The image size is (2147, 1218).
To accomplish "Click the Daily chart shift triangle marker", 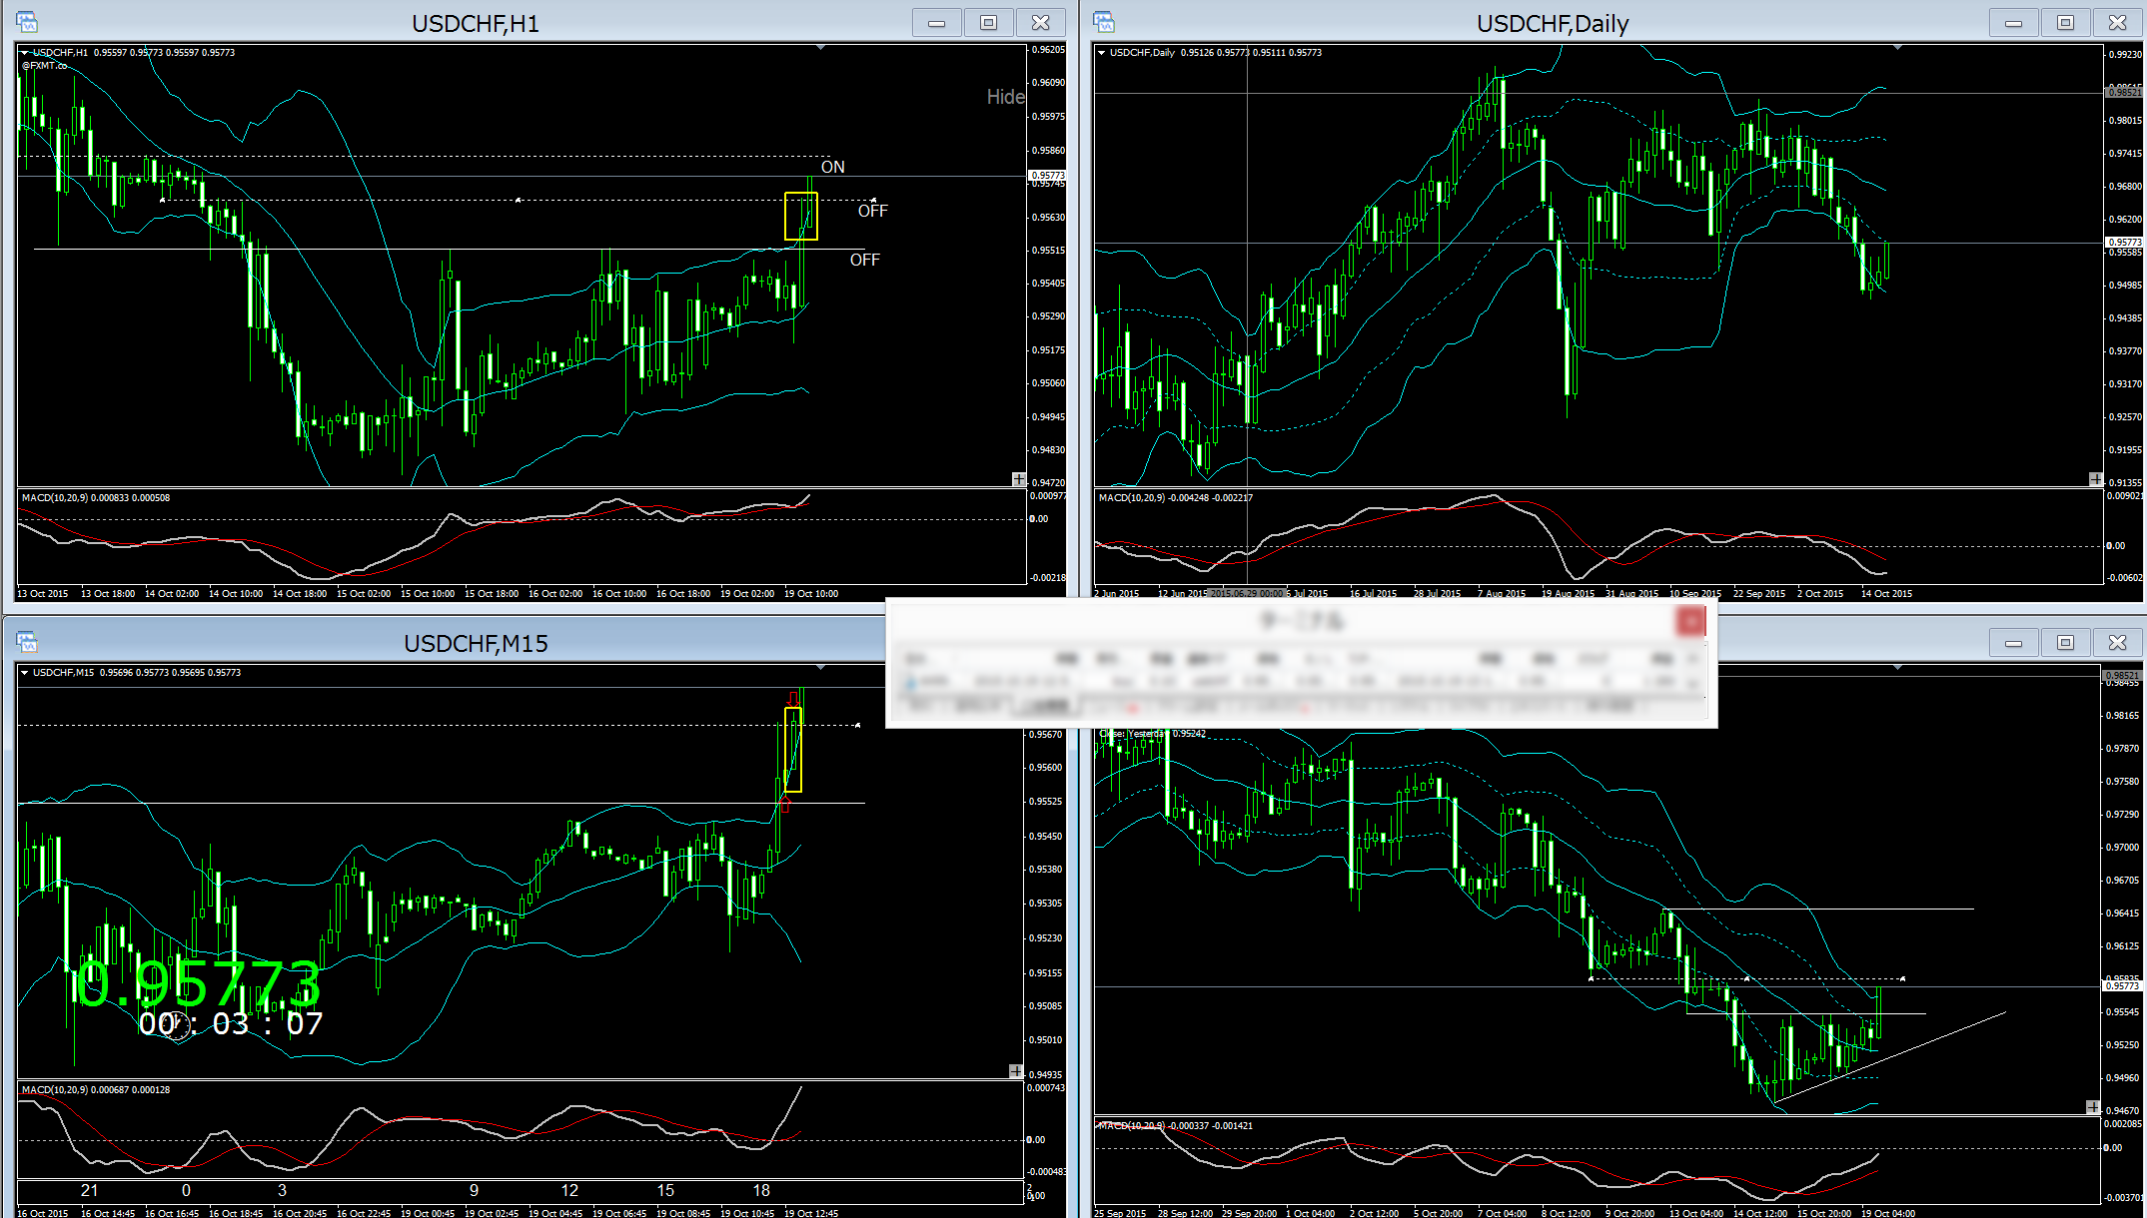I will click(1897, 47).
